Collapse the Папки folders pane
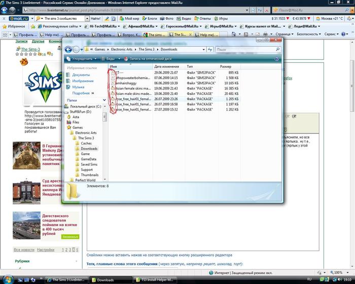Screen dimensions: 355x284 104,100
